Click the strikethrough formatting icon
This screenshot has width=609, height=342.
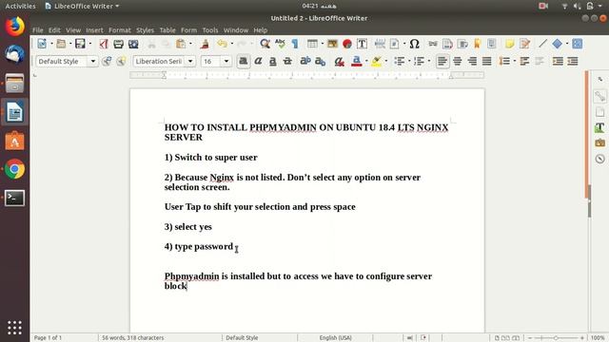coord(287,61)
